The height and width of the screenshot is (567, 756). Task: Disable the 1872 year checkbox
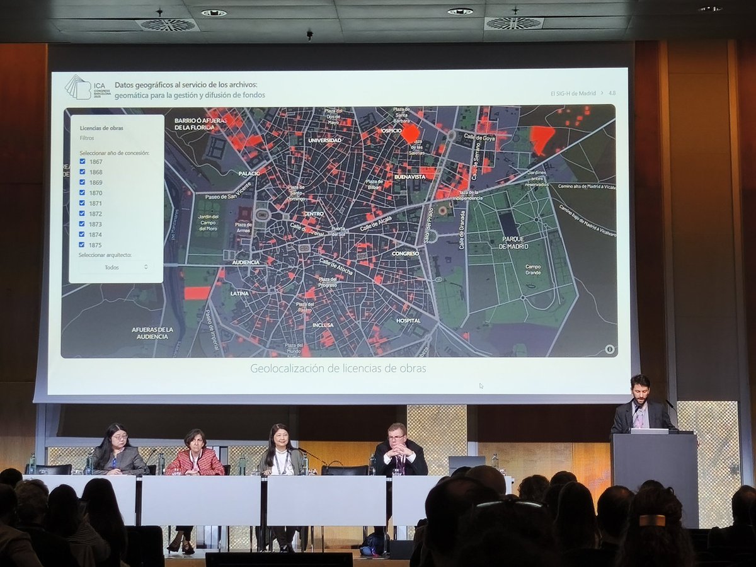click(83, 214)
